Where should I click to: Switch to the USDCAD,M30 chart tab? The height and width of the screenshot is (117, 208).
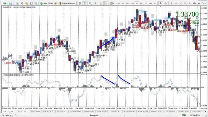(x=102, y=111)
